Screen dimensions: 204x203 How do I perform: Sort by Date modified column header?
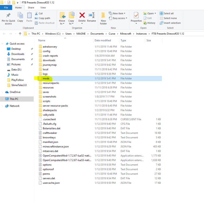[103, 40]
